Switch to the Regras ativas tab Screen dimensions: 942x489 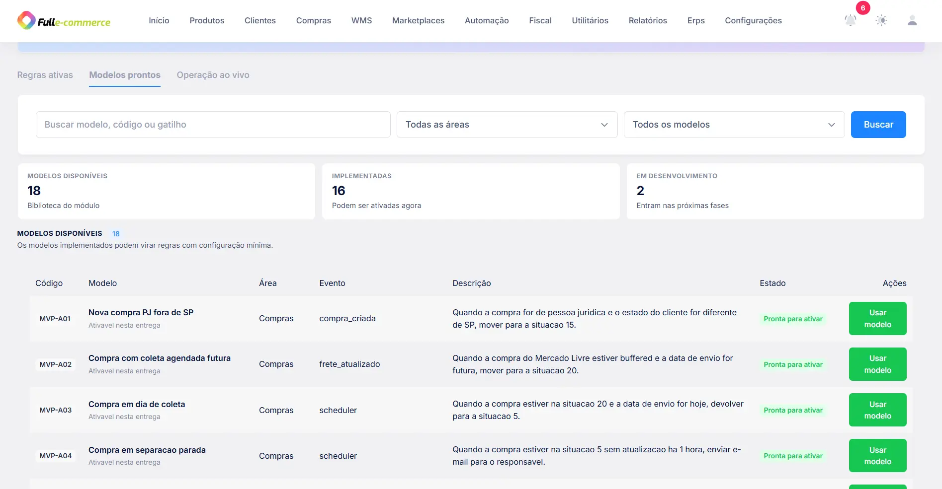45,75
